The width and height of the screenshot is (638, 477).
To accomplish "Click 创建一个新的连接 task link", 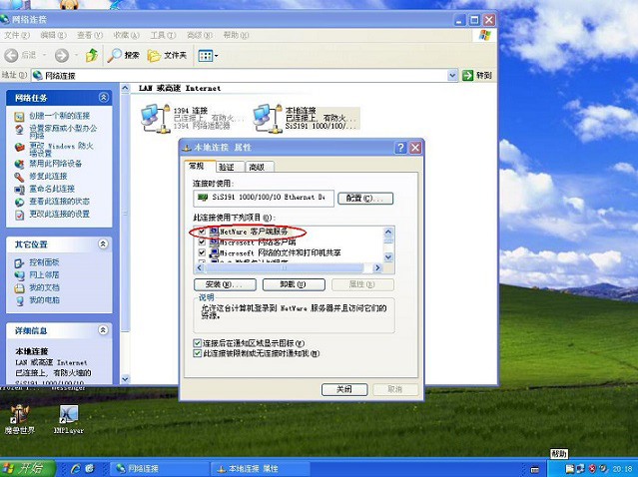I will pos(59,116).
